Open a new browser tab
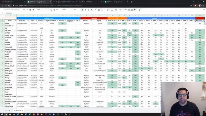The height and width of the screenshot is (116, 206). point(132,2)
